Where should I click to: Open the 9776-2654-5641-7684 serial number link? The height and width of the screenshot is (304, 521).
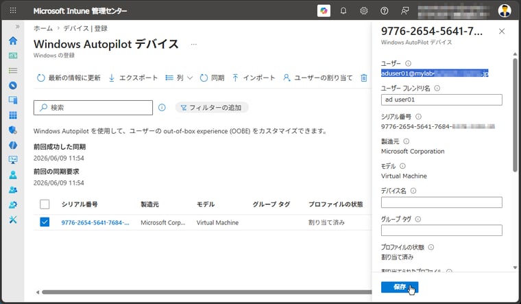point(95,222)
